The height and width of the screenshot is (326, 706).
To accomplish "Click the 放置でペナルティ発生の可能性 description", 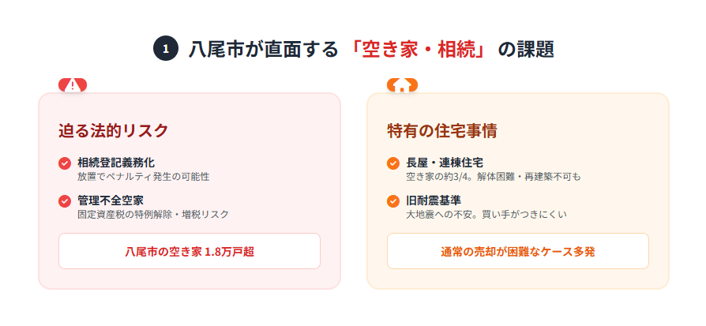I will [x=143, y=177].
